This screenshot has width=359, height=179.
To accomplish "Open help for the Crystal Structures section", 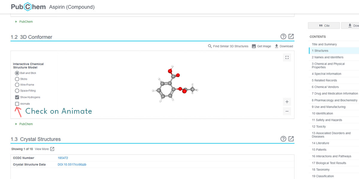I will point(283,138).
